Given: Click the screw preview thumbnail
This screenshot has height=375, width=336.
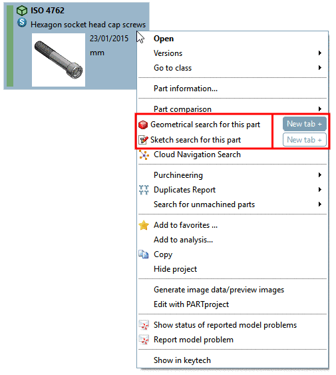Looking at the screenshot, I should click(x=59, y=60).
